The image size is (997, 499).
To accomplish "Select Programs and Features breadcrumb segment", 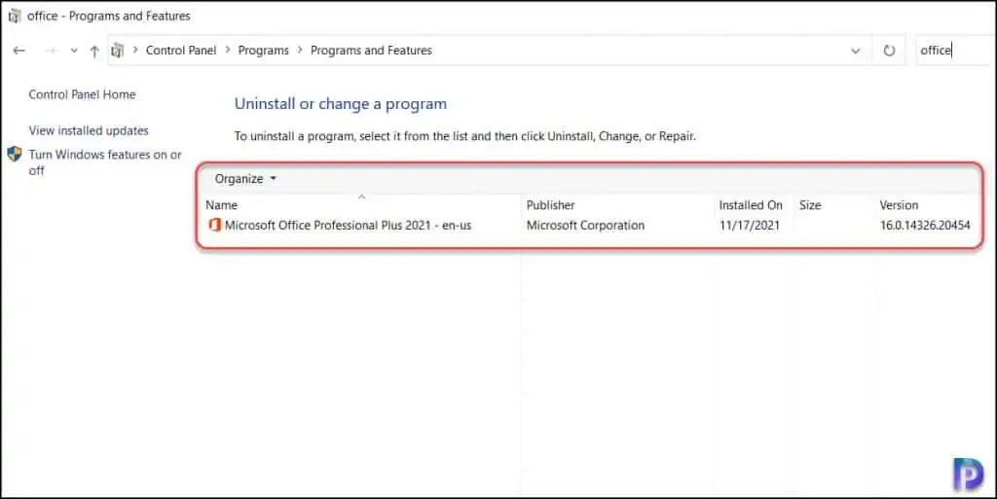I will 371,51.
